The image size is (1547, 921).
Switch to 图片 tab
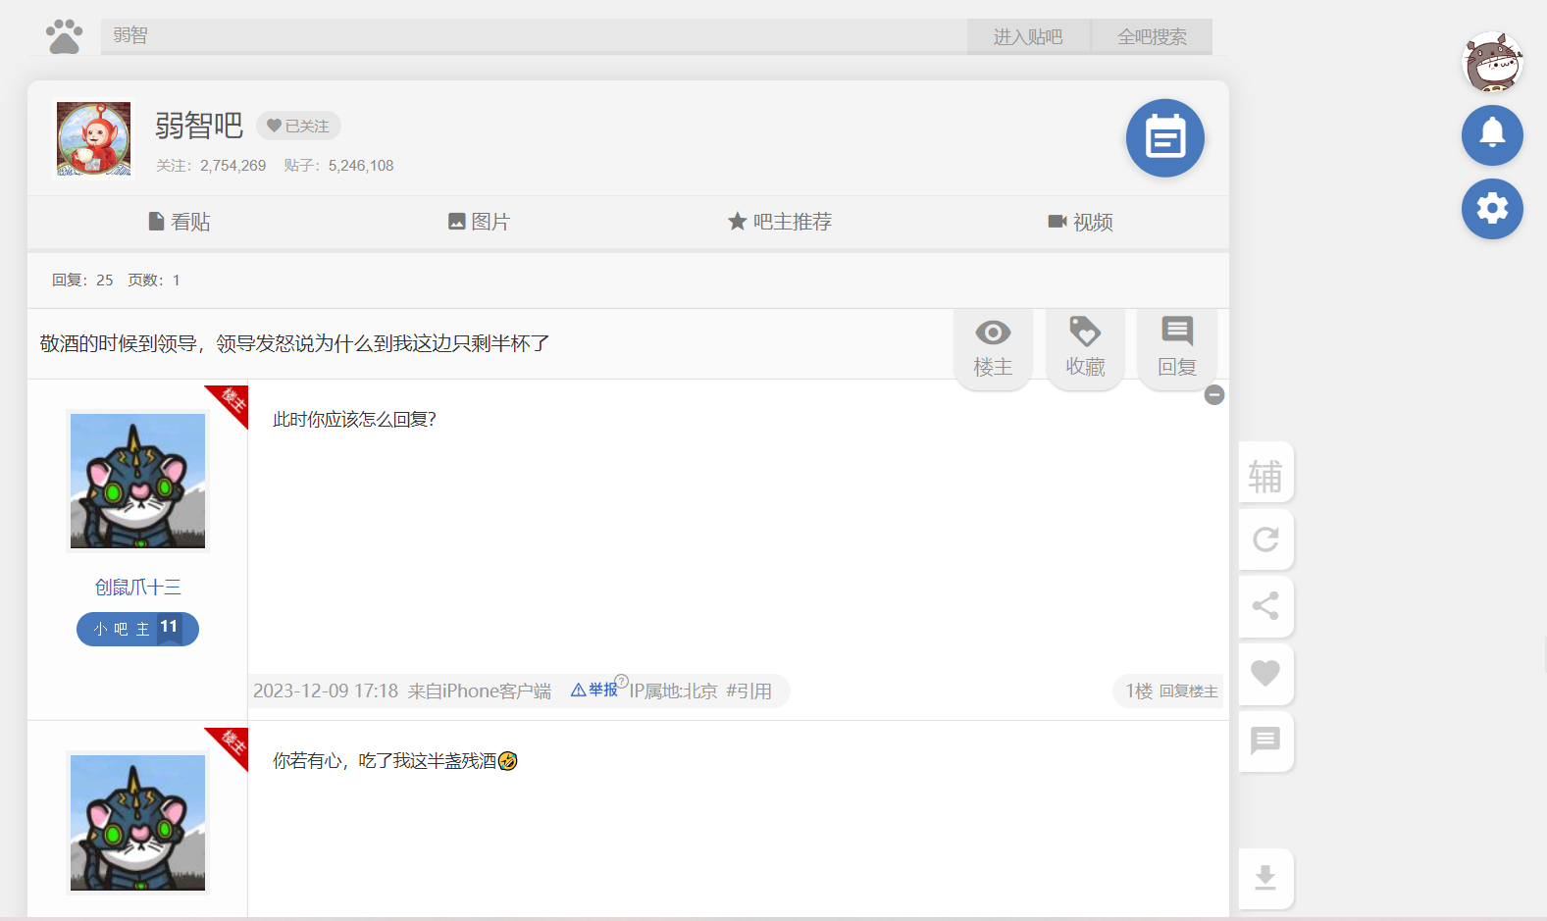479,223
